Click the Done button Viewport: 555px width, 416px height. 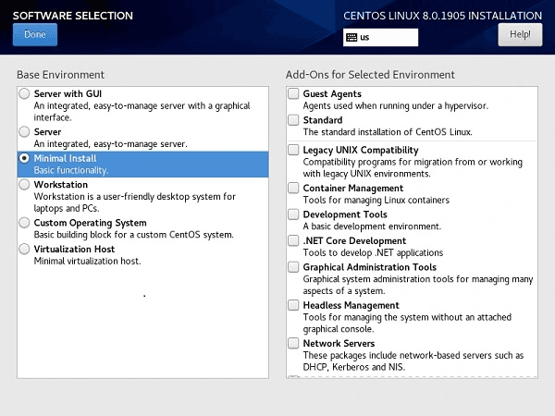[35, 35]
